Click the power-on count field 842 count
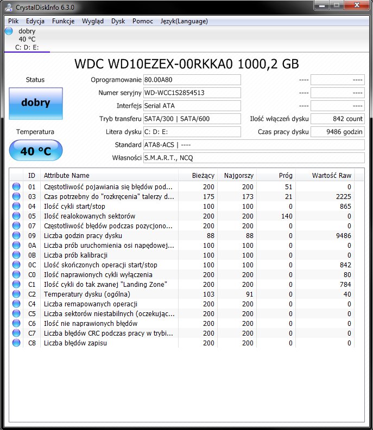Screen dimensions: 373x430 coord(338,119)
